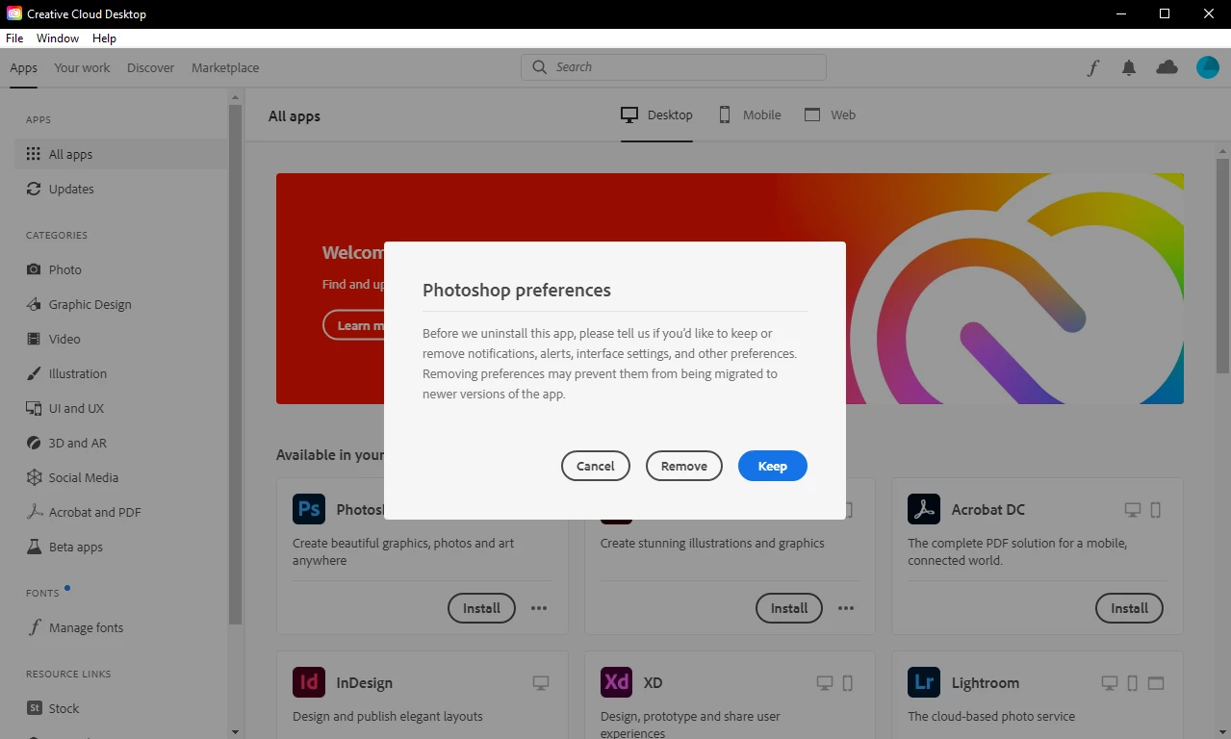Open the Marketplace tab
The image size is (1231, 739).
(x=225, y=67)
